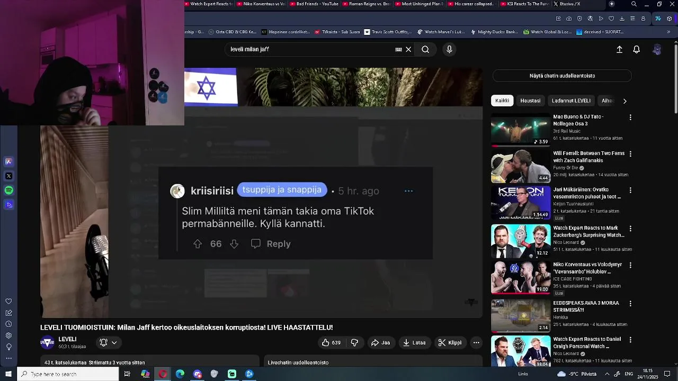This screenshot has width=678, height=381.
Task: Open the ad blocker shield icon
Action: (579, 19)
